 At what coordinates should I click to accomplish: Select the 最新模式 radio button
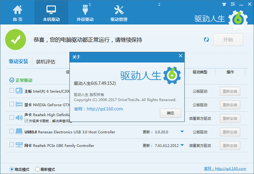(37, 169)
